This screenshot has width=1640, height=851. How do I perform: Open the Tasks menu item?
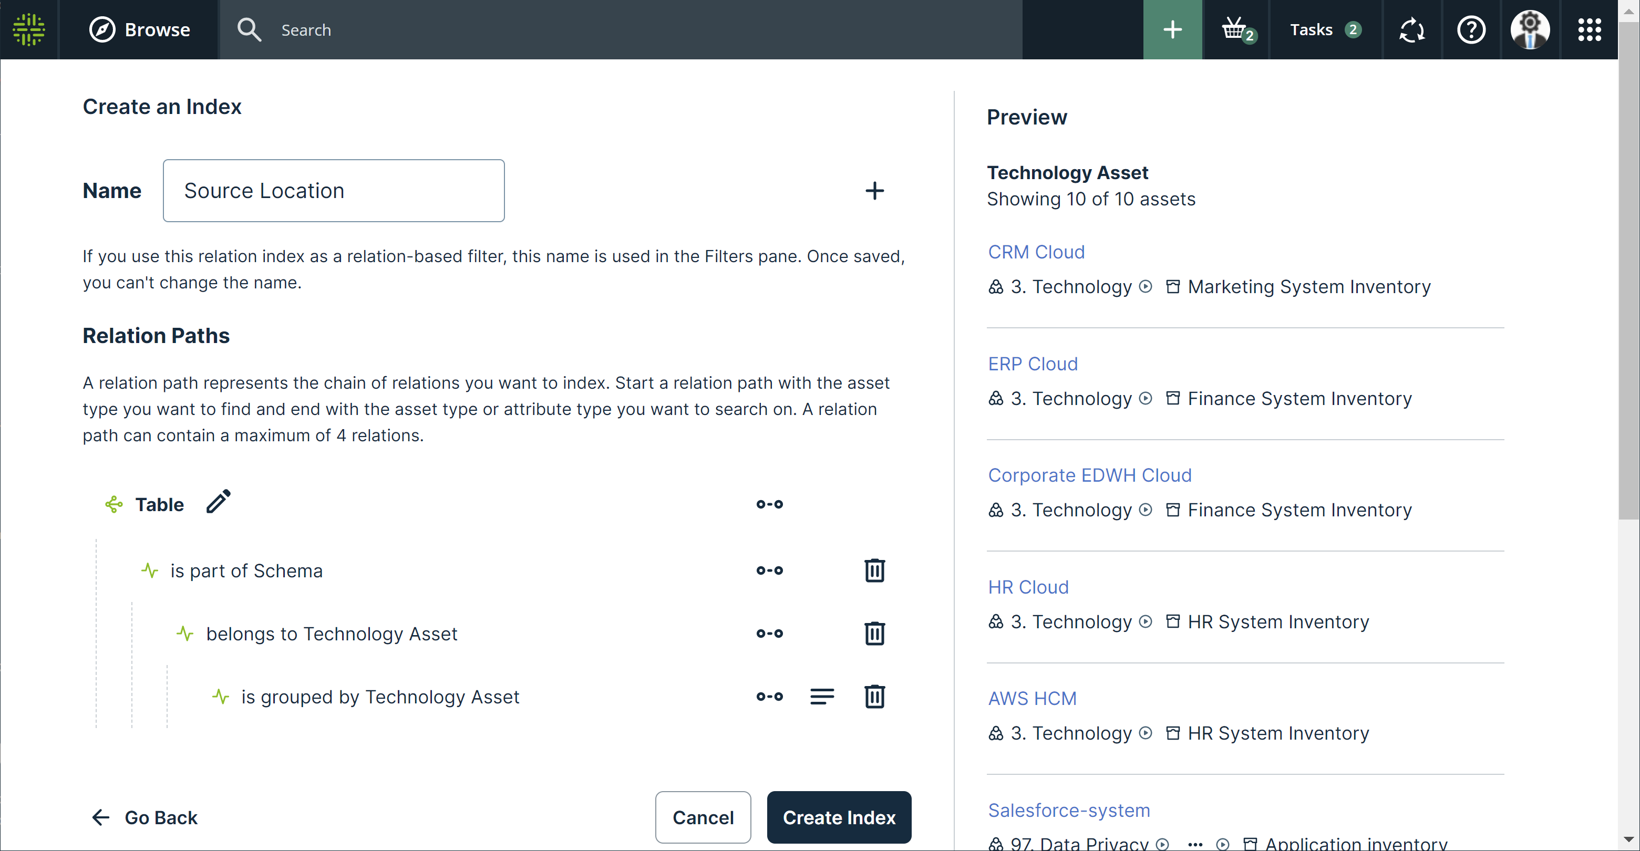click(1325, 30)
